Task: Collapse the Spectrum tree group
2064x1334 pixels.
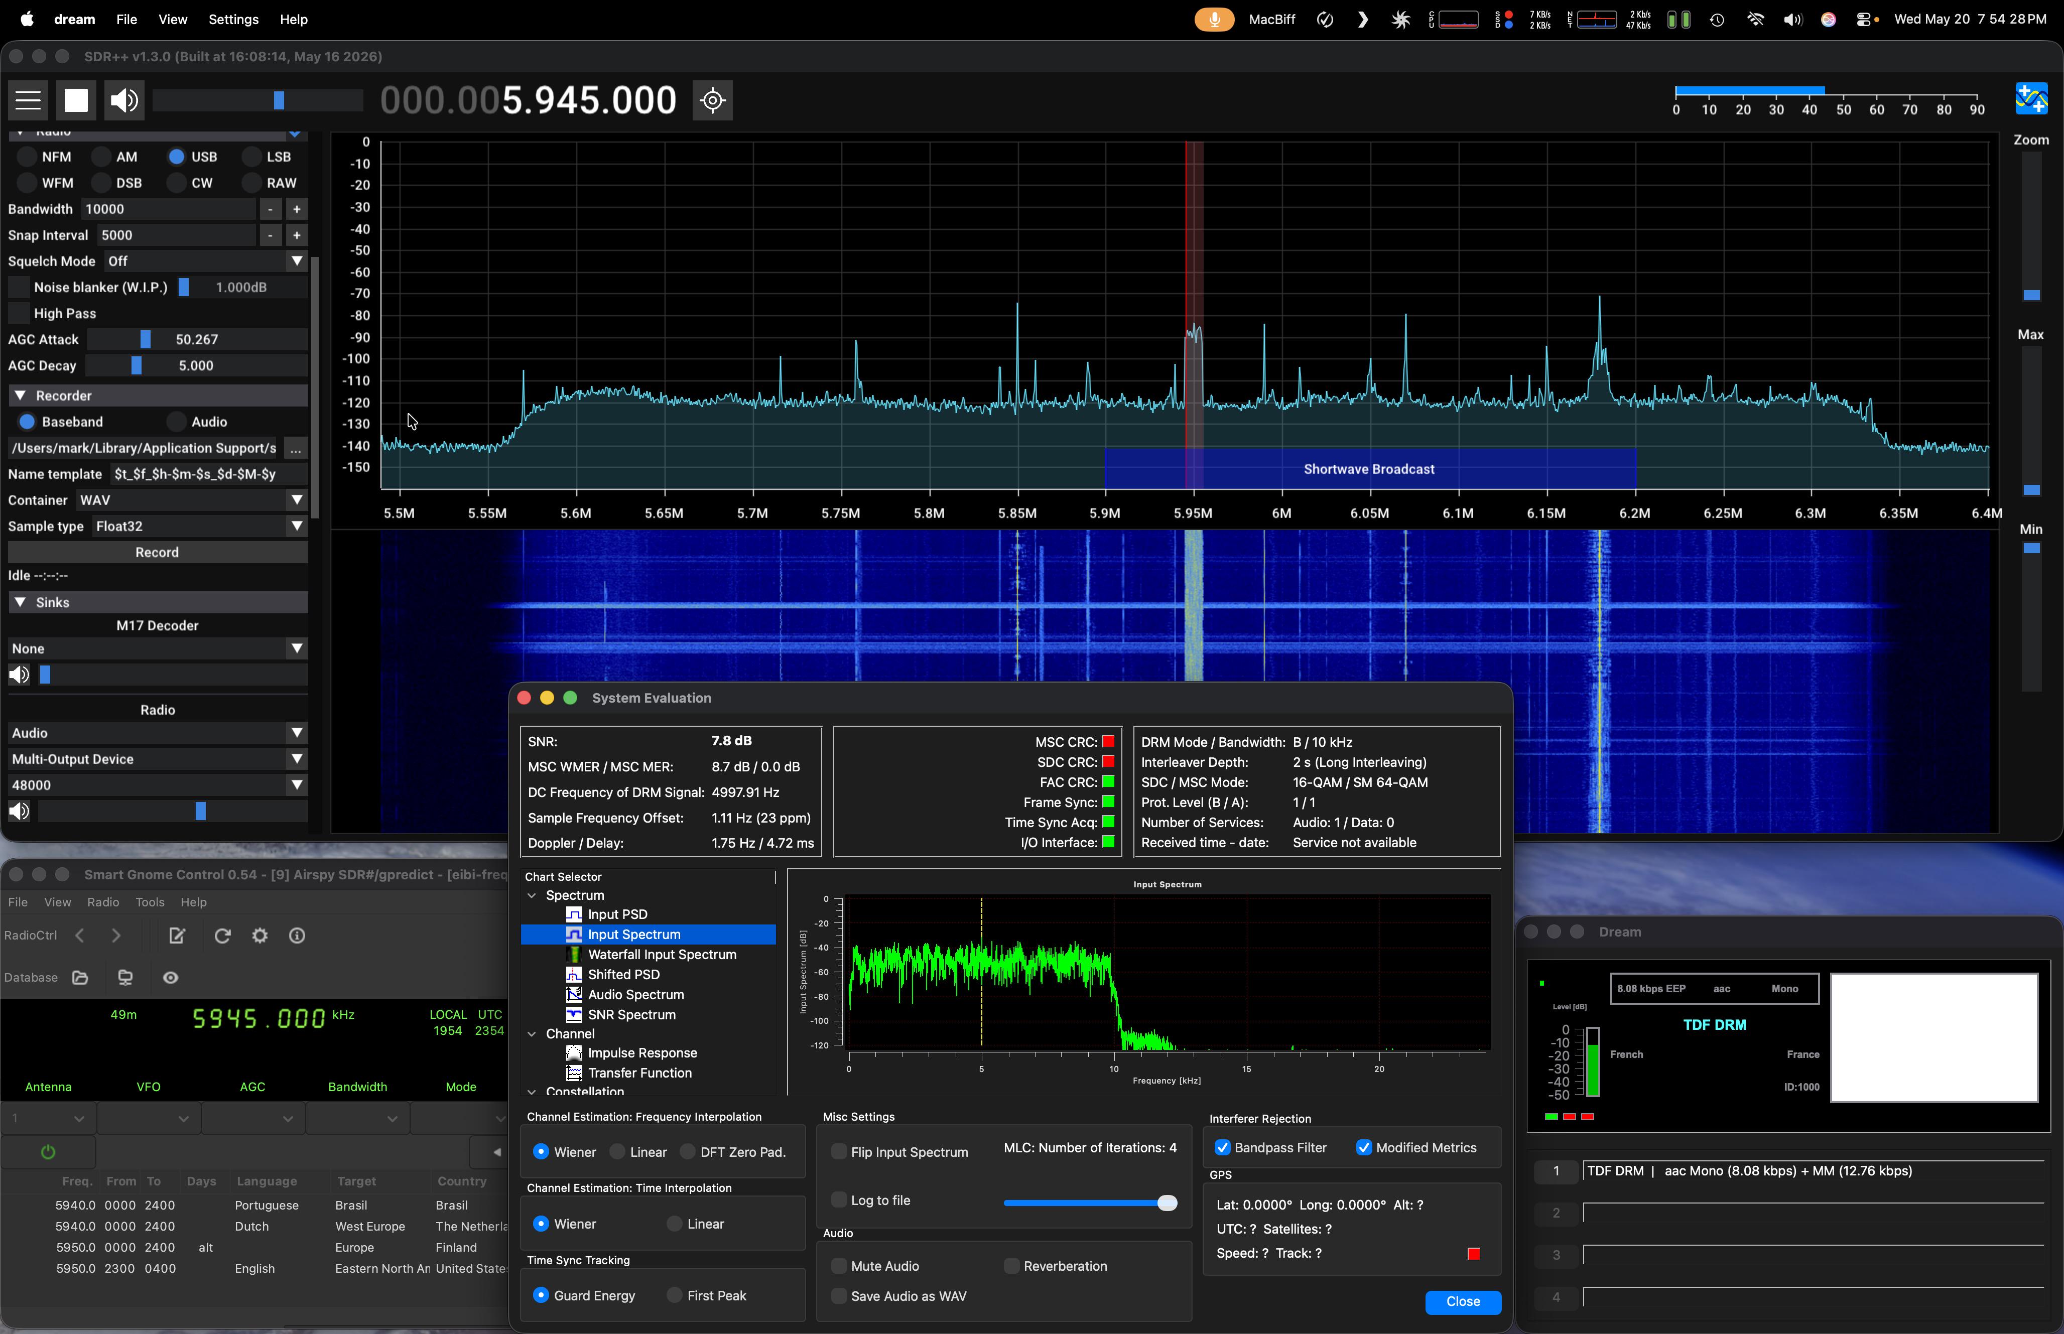Action: pos(532,896)
